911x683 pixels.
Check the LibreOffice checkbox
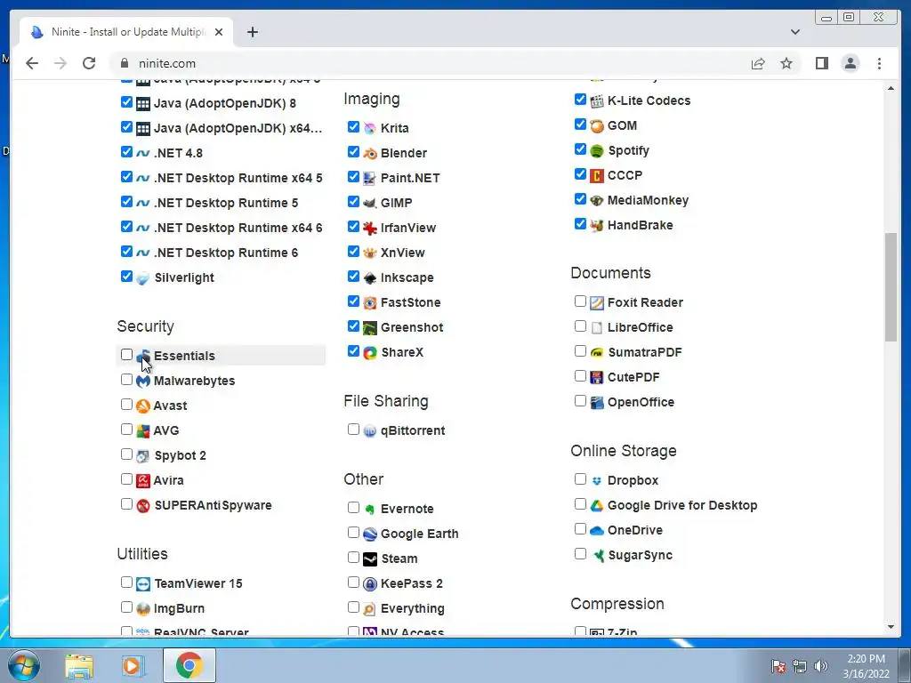[580, 325]
